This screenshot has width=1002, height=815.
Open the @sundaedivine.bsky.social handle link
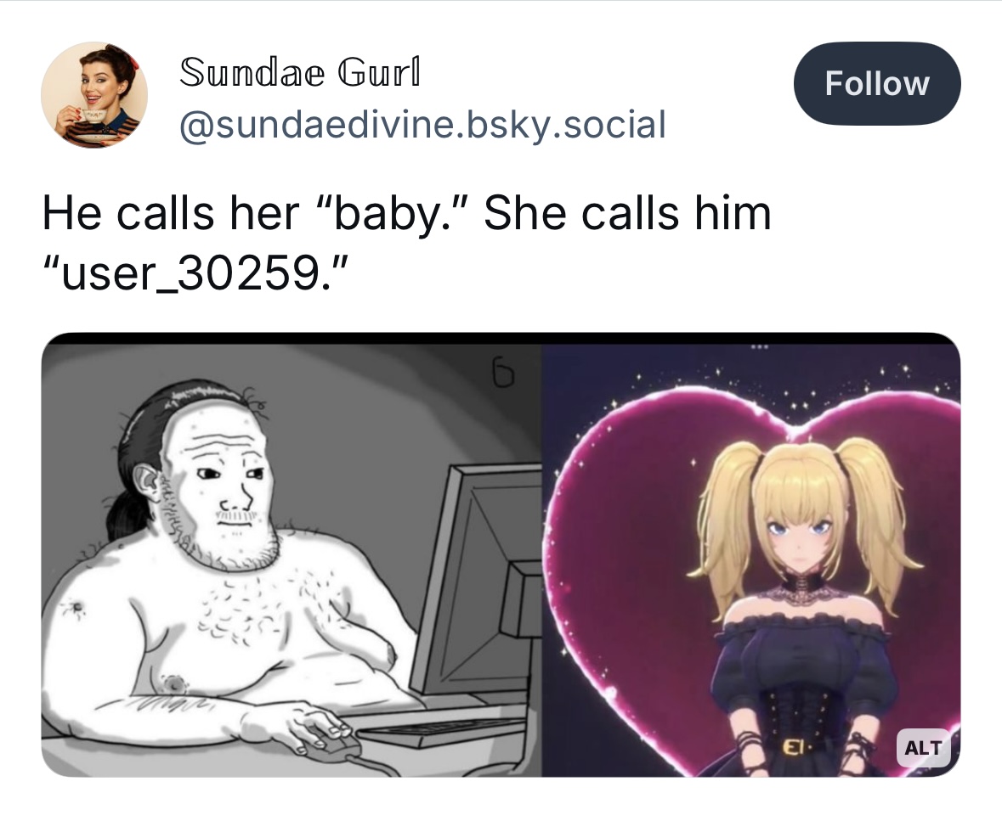[x=422, y=125]
